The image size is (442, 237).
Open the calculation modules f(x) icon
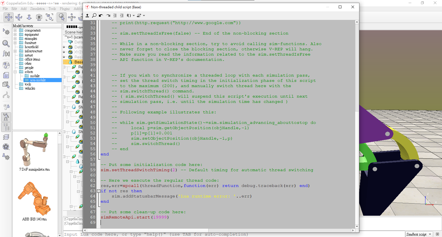click(6, 53)
